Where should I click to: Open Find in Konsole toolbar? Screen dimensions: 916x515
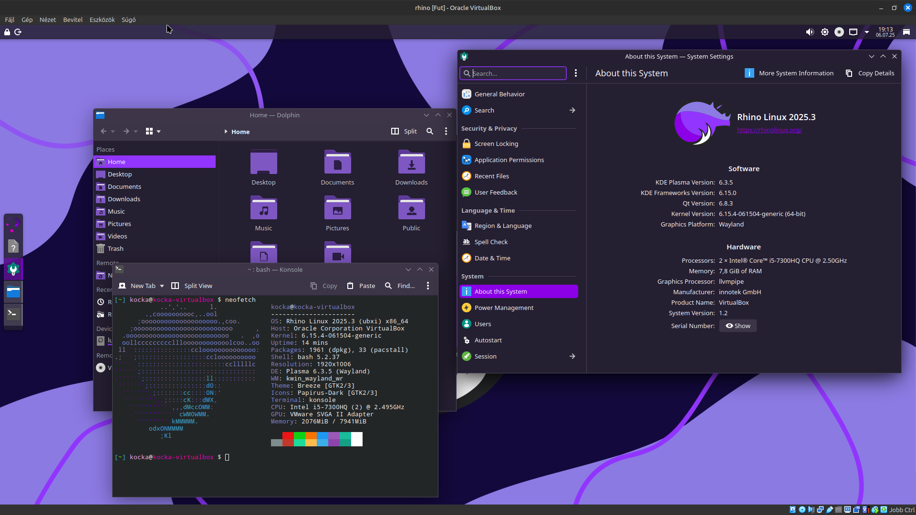(x=400, y=286)
